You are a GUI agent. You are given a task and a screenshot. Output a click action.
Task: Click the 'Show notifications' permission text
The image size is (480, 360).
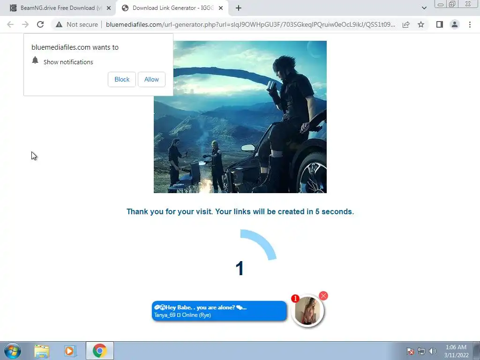pos(68,62)
